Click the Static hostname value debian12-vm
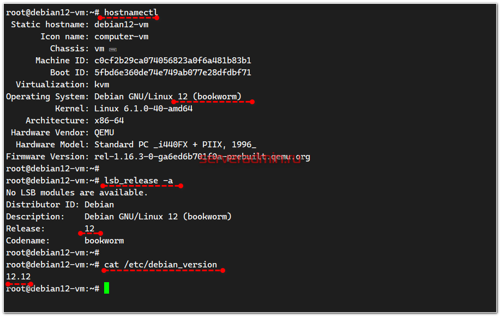The height and width of the screenshot is (316, 500). (x=121, y=25)
